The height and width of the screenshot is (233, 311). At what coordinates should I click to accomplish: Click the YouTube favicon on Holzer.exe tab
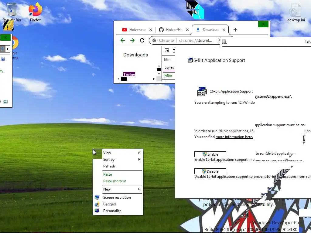pyautogui.click(x=124, y=30)
